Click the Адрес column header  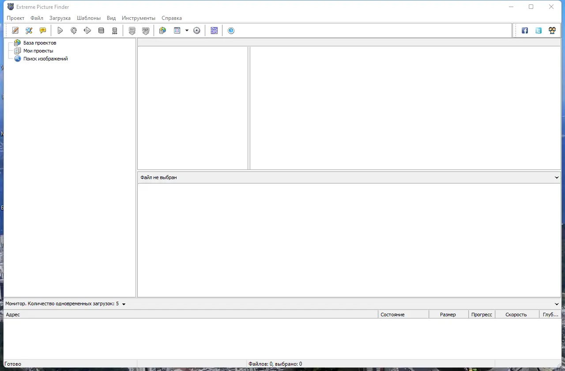point(191,315)
